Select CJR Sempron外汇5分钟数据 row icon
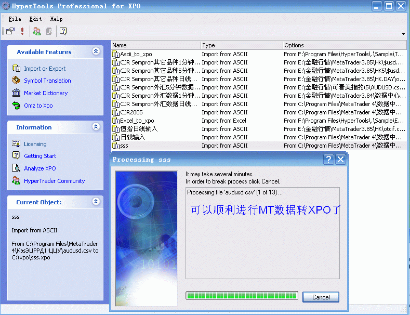This screenshot has height=315, width=410. (x=115, y=87)
